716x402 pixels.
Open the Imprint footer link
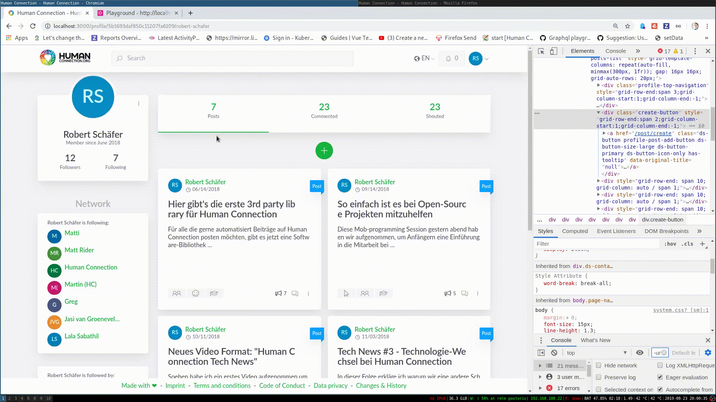175,386
